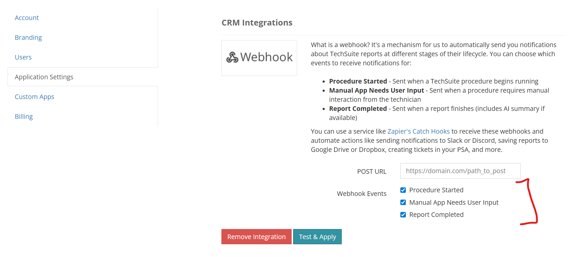Disable the Report Completed checkbox
The height and width of the screenshot is (257, 575).
pyautogui.click(x=403, y=215)
